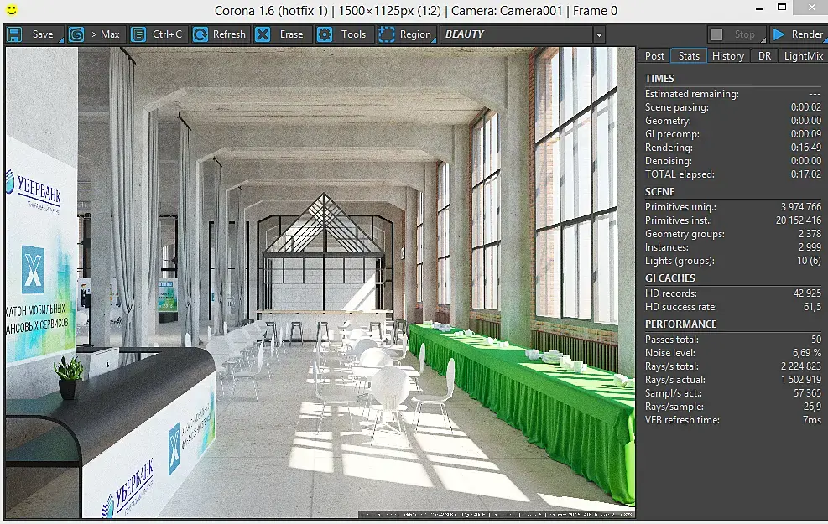Click the Rendering time value 0:16:49
This screenshot has width=828, height=524.
[805, 148]
